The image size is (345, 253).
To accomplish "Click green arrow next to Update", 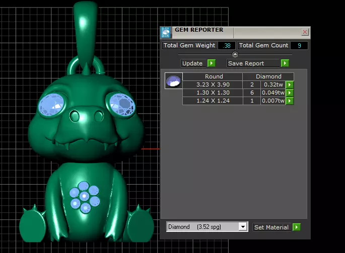I will click(212, 63).
